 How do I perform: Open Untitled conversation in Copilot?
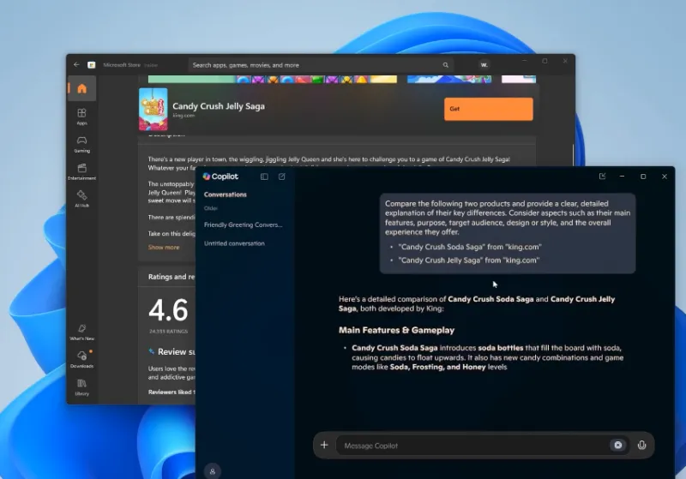[x=234, y=243]
